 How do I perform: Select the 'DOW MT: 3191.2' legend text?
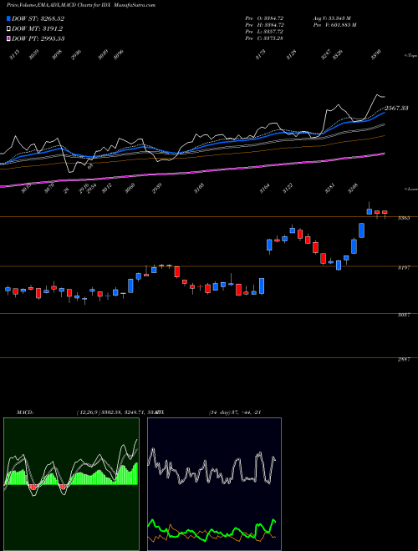(x=37, y=28)
